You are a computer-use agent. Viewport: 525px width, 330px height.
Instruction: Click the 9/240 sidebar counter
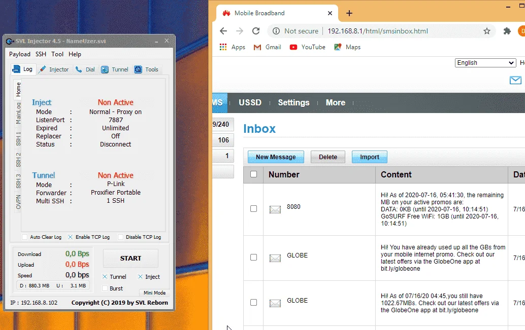(x=223, y=124)
